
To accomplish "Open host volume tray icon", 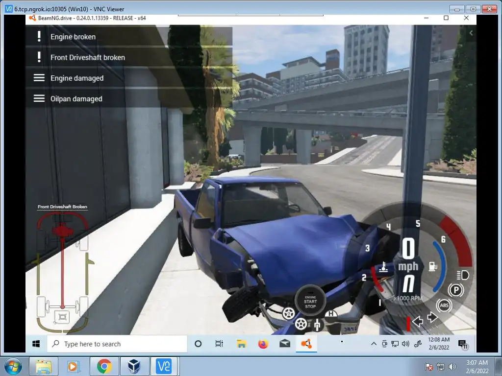I will click(x=452, y=367).
